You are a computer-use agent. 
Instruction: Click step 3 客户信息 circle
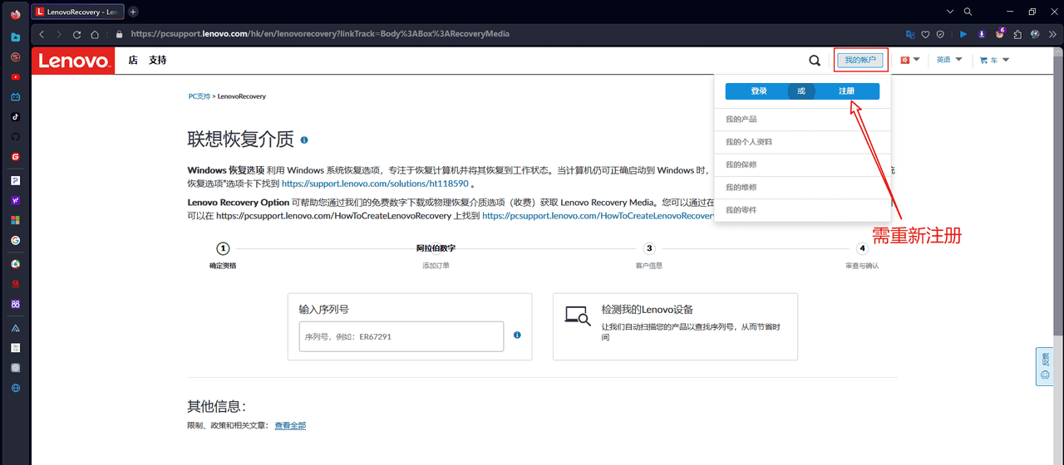pyautogui.click(x=649, y=248)
